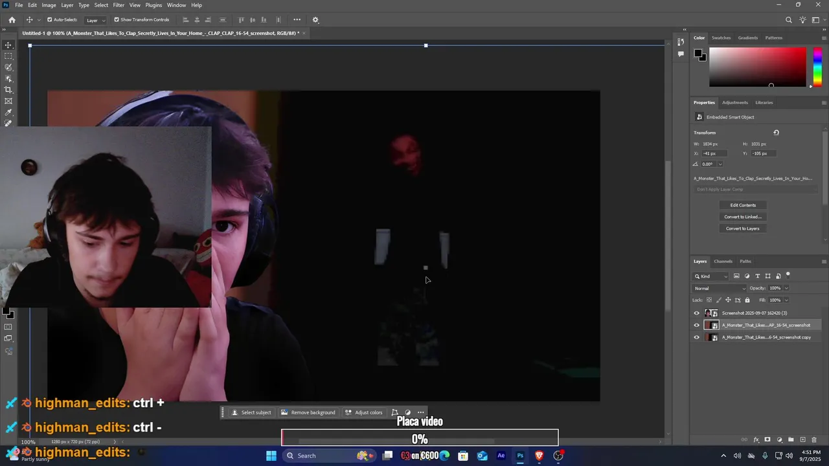Hide the AP_16-54_screenshot layer
The width and height of the screenshot is (829, 466).
[x=697, y=326]
